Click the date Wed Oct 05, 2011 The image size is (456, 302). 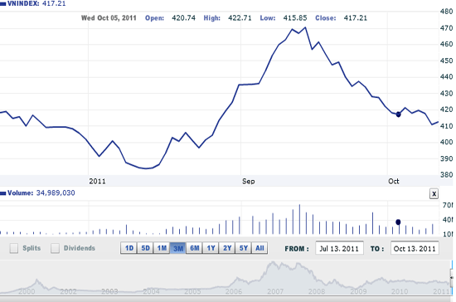point(109,18)
